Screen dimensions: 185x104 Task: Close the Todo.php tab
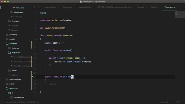[x=160, y=7]
